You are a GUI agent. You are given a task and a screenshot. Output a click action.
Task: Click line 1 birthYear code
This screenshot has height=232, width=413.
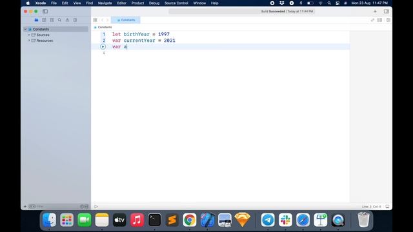[x=141, y=34]
